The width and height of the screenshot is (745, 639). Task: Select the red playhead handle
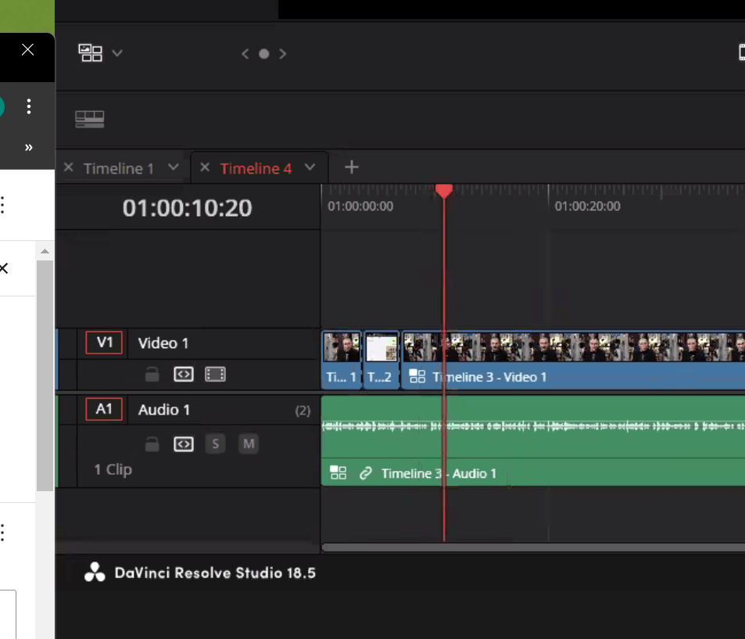point(444,191)
